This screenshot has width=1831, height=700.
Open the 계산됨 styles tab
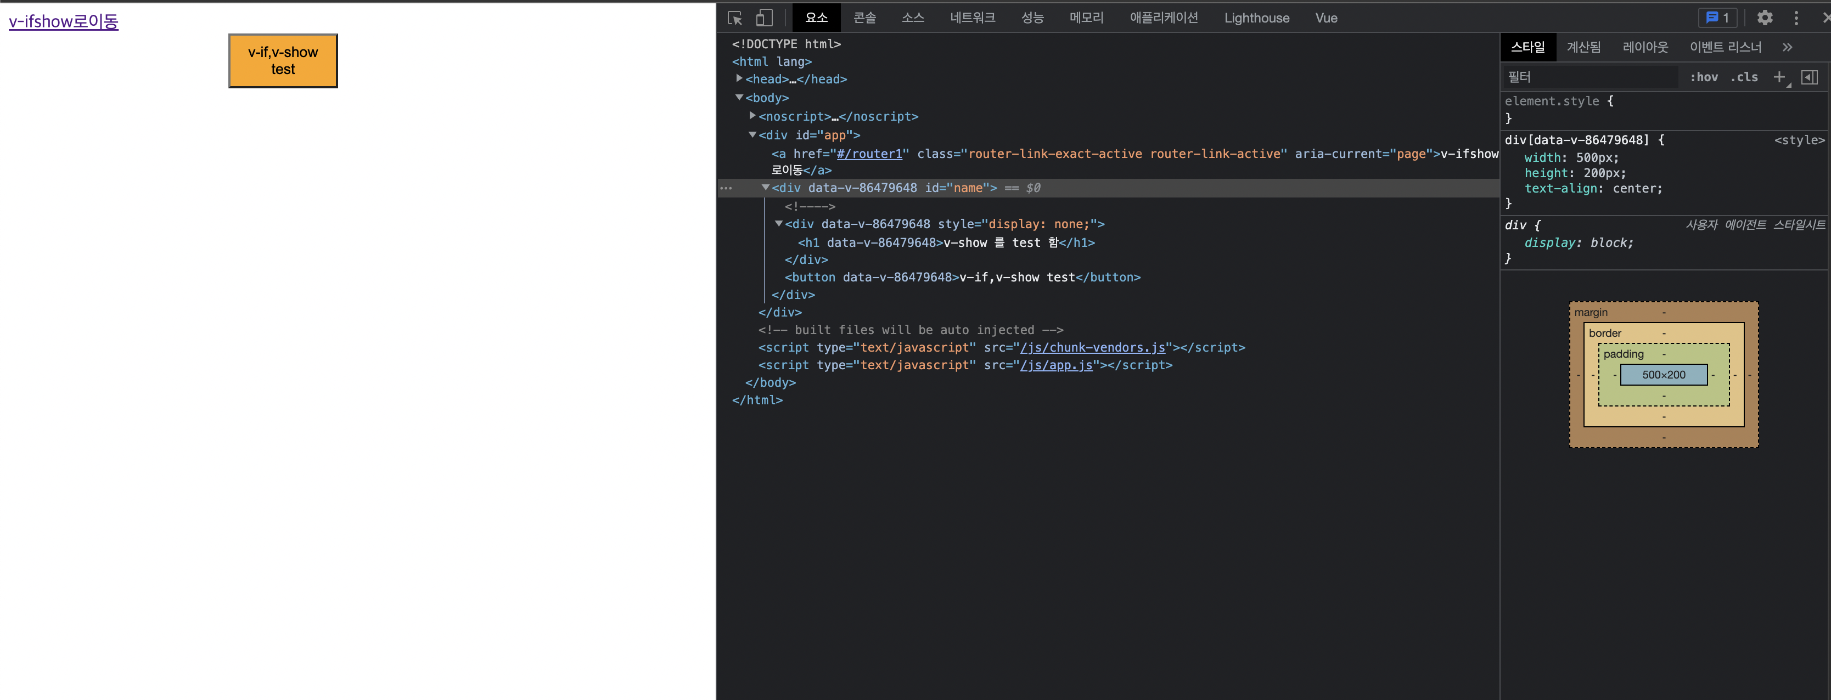coord(1583,47)
